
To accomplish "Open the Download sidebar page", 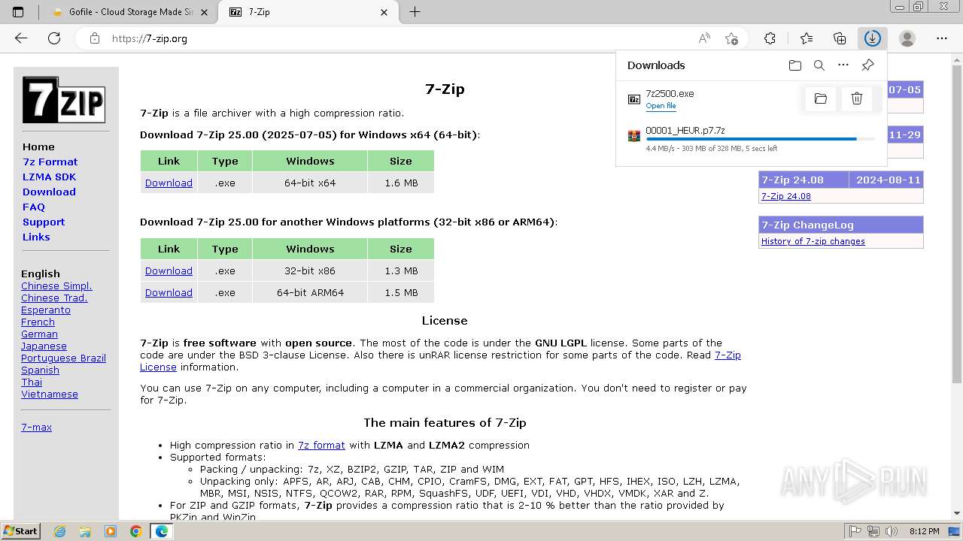I will pos(49,192).
